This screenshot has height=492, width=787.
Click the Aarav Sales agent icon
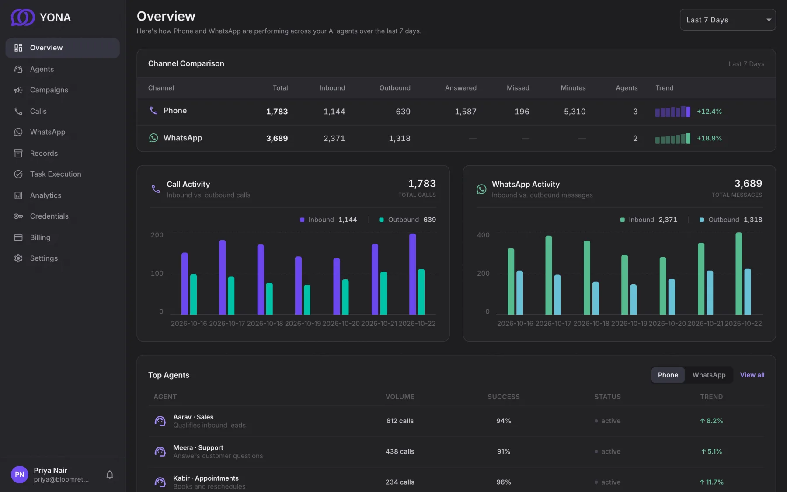pyautogui.click(x=160, y=421)
